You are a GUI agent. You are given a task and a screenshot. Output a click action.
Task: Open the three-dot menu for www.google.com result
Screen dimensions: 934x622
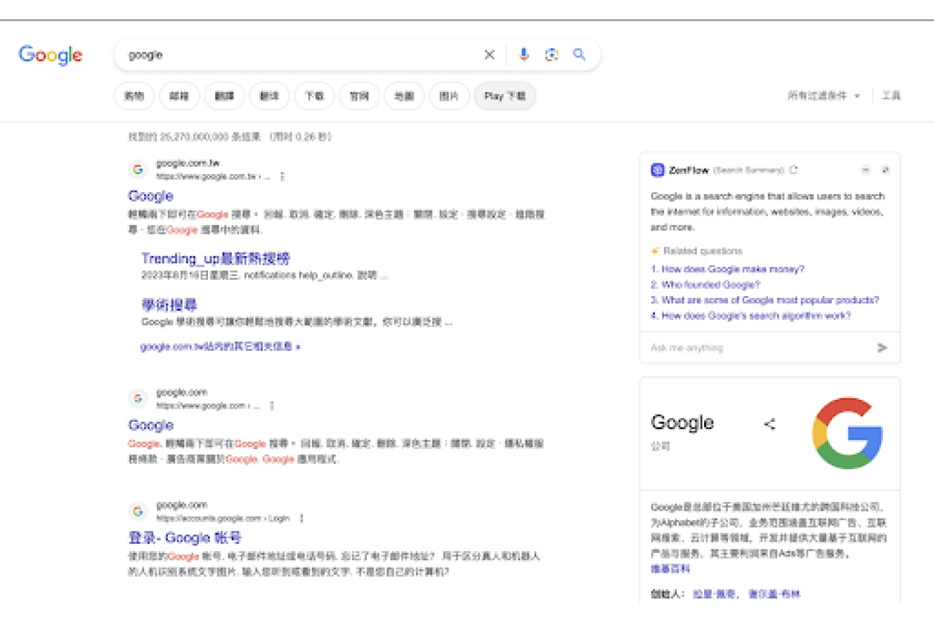pos(272,406)
